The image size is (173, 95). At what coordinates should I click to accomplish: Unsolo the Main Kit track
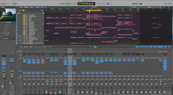pos(25,18)
